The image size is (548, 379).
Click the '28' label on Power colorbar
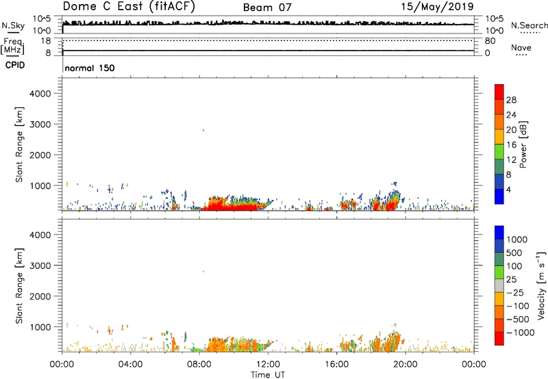511,100
